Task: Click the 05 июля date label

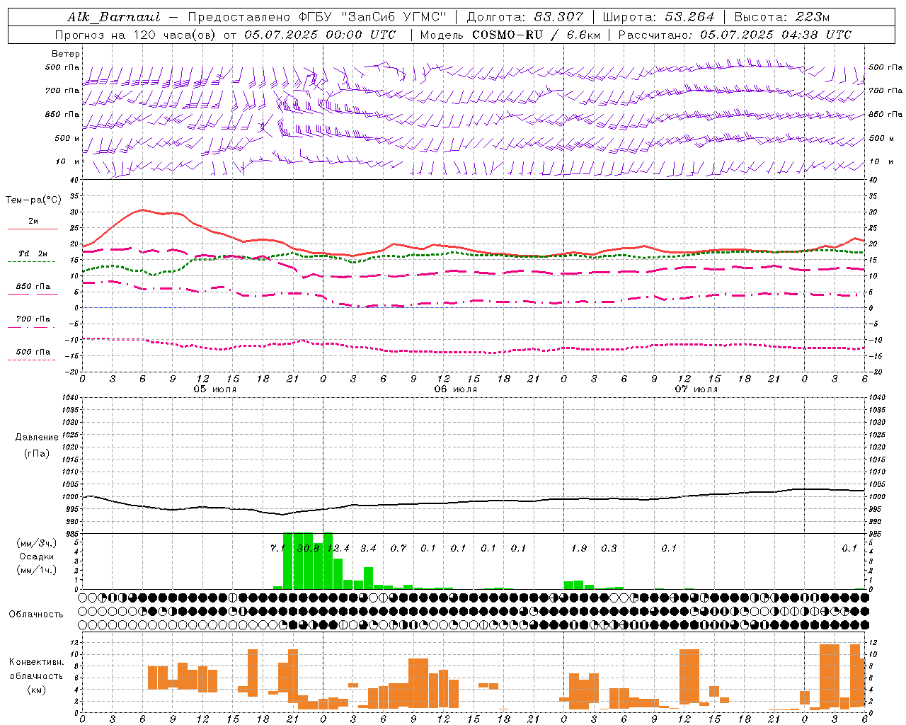Action: (x=215, y=389)
